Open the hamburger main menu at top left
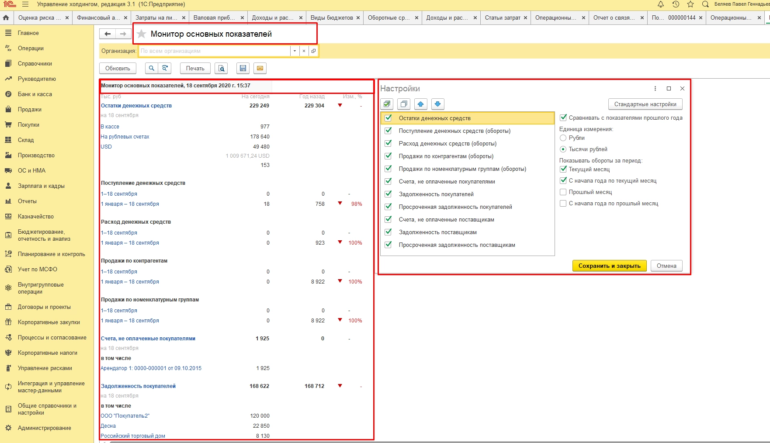Screen dimensions: 770x443 25,4
